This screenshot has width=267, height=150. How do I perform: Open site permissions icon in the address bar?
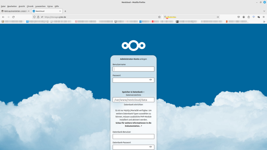(42, 17)
